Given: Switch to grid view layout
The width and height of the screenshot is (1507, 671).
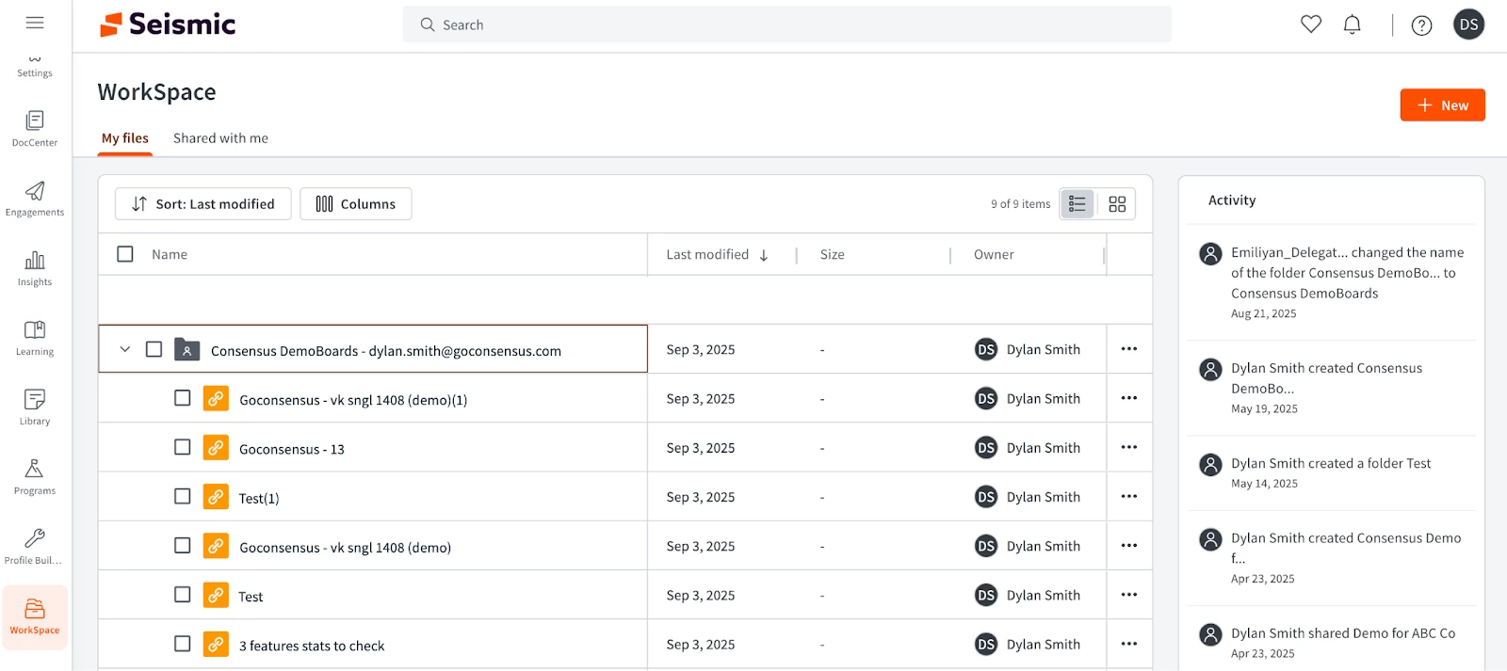Looking at the screenshot, I should [1117, 204].
